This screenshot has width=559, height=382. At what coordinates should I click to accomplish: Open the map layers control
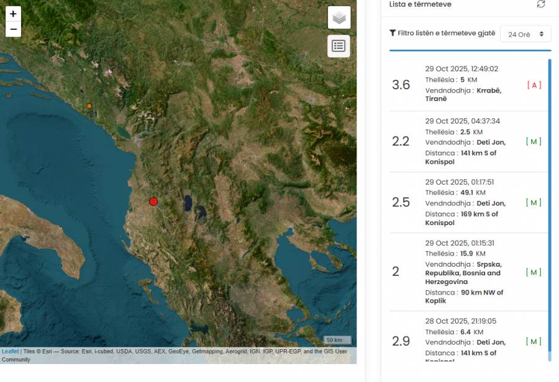coord(339,18)
